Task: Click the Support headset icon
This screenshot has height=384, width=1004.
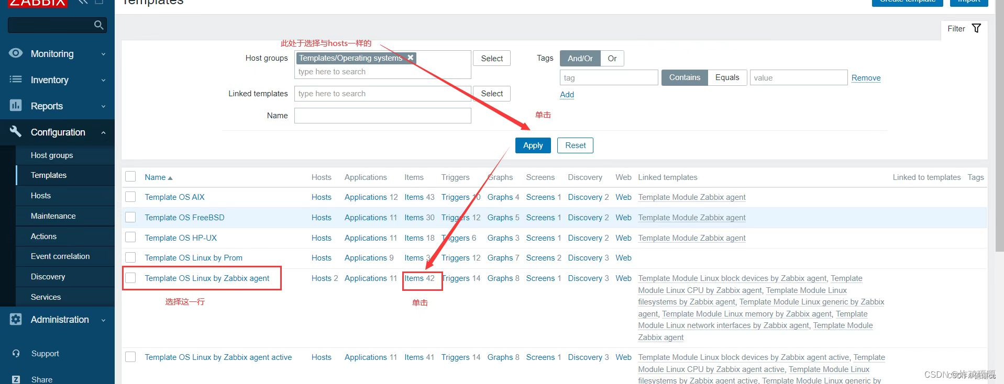Action: point(16,354)
